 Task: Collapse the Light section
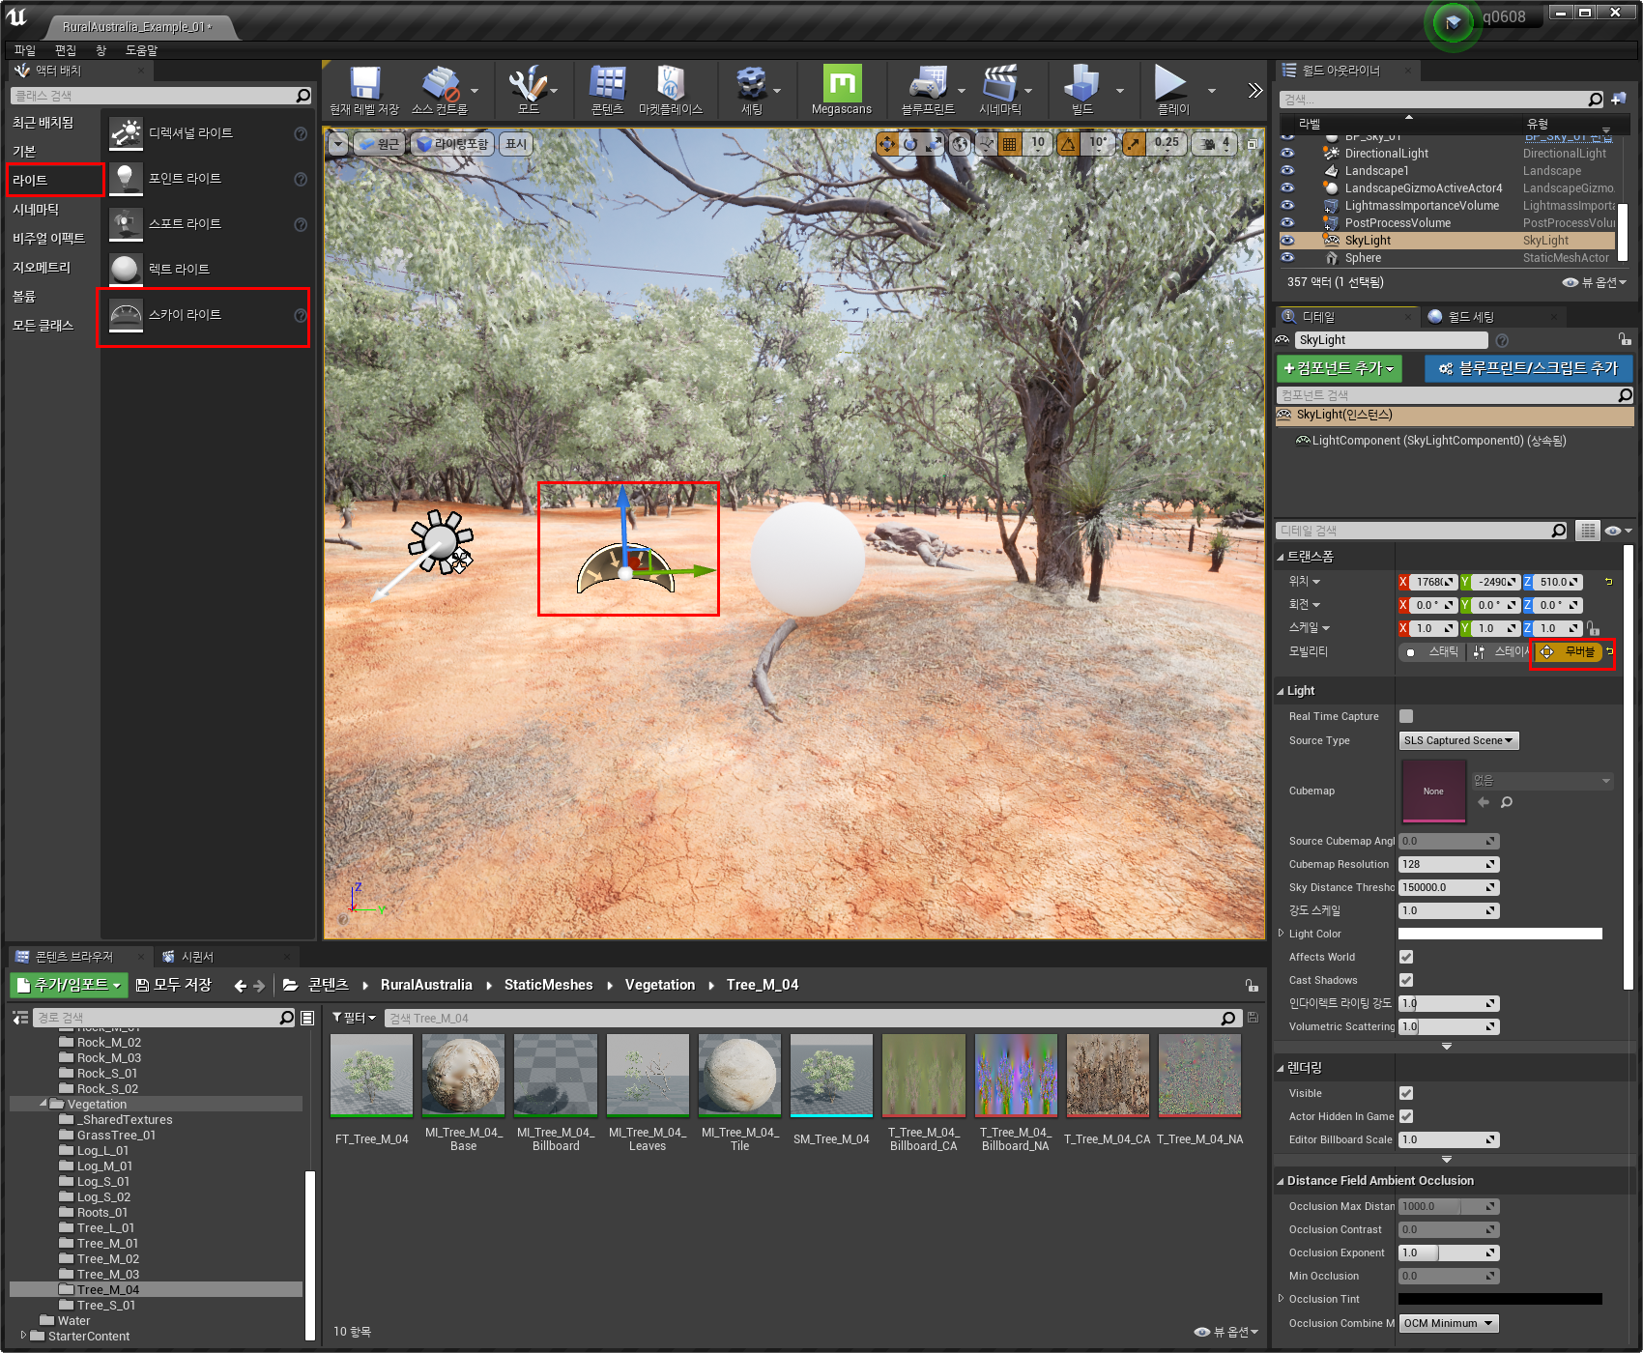tap(1281, 691)
